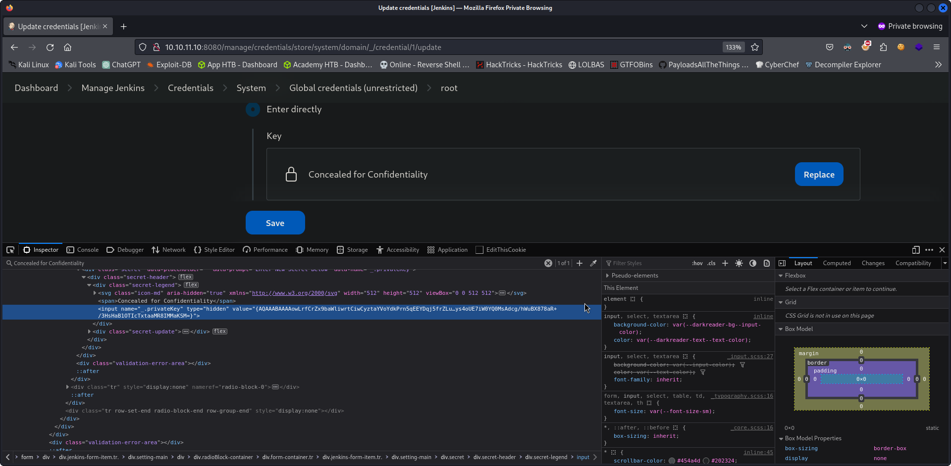Reload the current page
This screenshot has height=466, width=951.
[50, 47]
